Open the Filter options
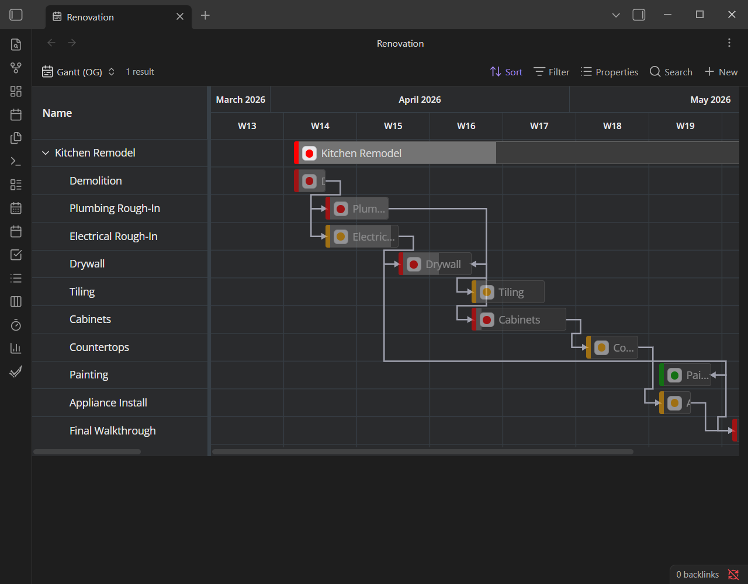The image size is (748, 584). [x=552, y=72]
